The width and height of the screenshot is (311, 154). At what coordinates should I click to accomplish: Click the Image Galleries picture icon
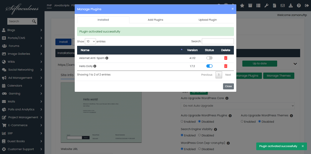(4, 54)
